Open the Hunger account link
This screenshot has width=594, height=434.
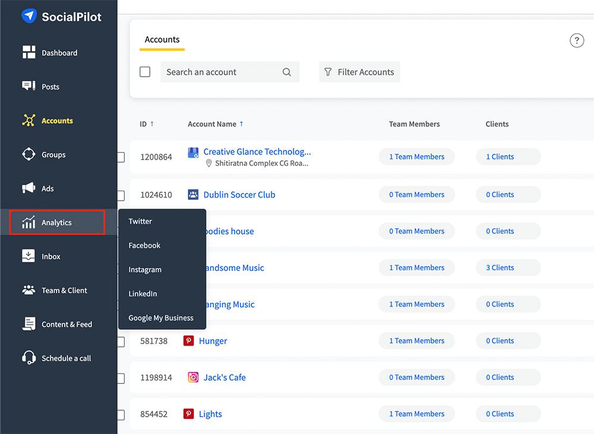[213, 341]
